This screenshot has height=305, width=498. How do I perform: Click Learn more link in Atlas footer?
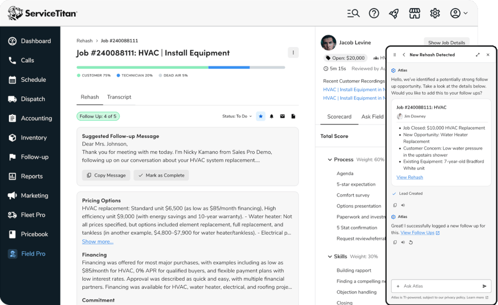(478, 298)
